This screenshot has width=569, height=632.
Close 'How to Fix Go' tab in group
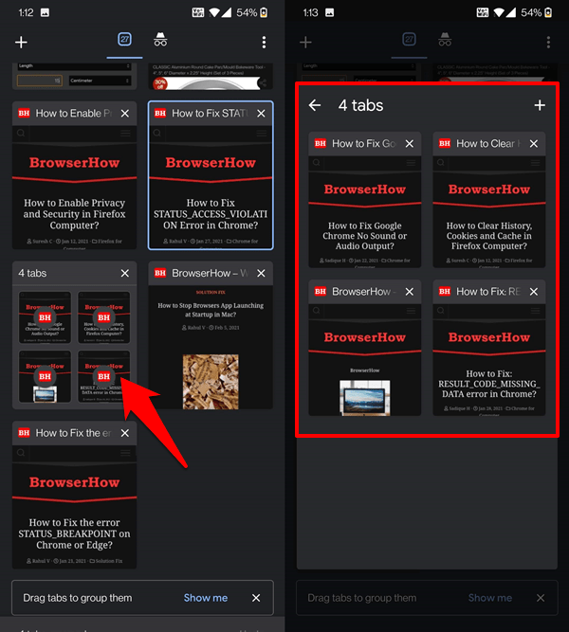coord(409,144)
